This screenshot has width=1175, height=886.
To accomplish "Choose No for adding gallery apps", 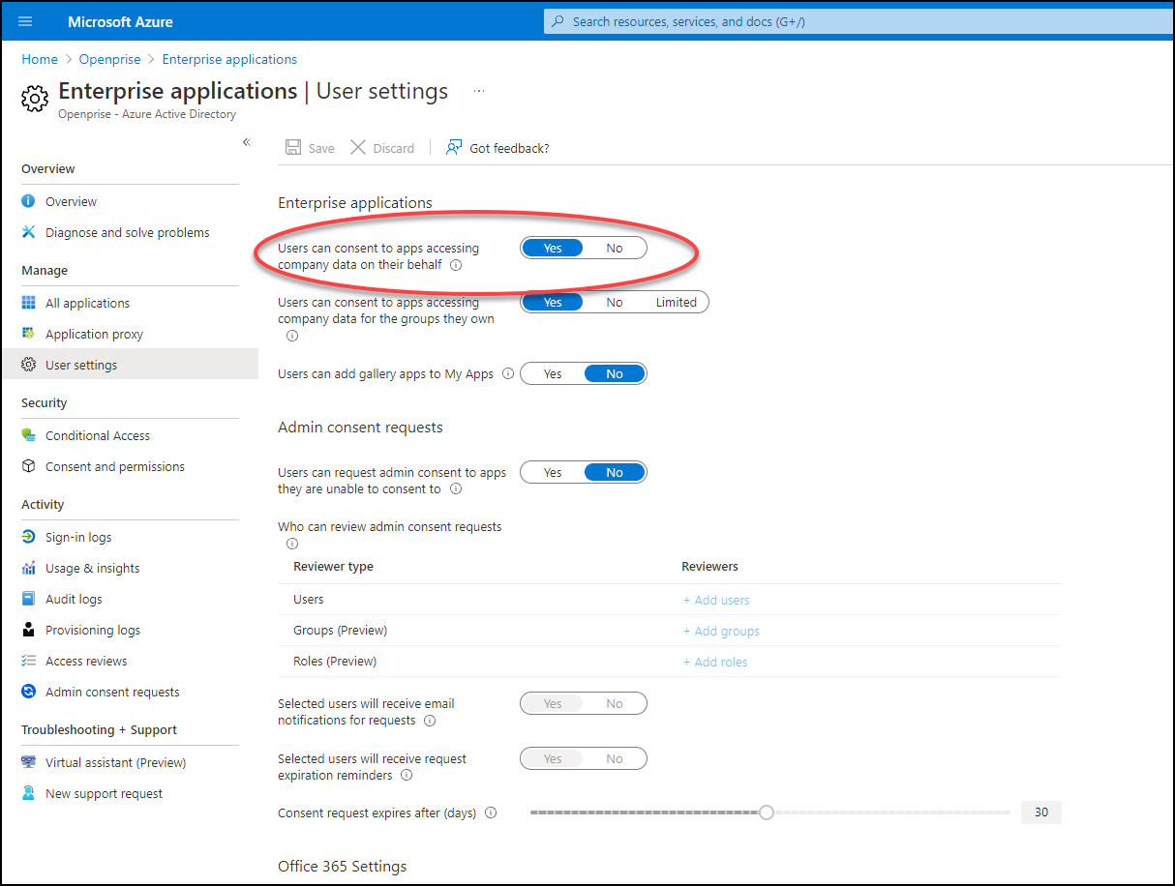I will (615, 373).
